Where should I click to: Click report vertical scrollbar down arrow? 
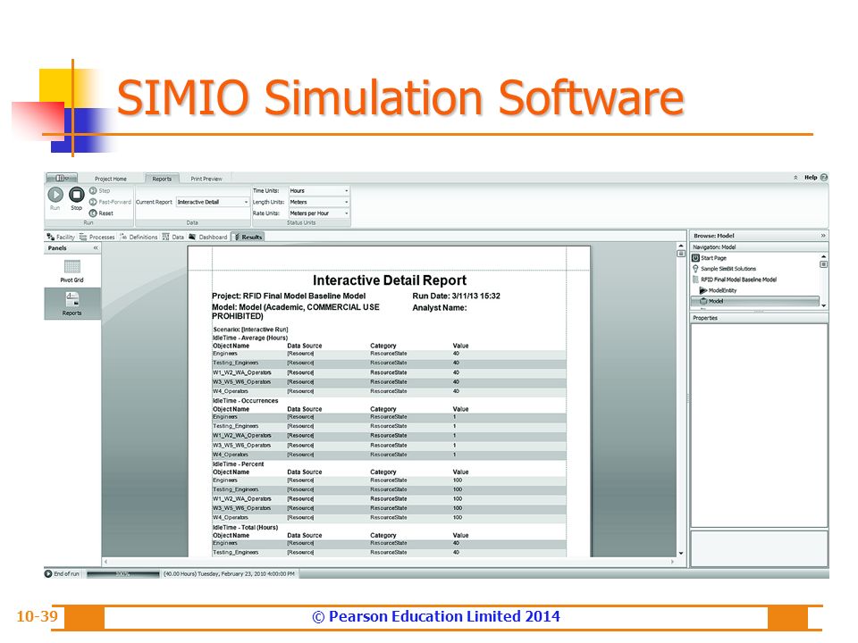pyautogui.click(x=681, y=554)
